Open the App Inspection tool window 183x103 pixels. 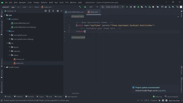tap(71, 97)
